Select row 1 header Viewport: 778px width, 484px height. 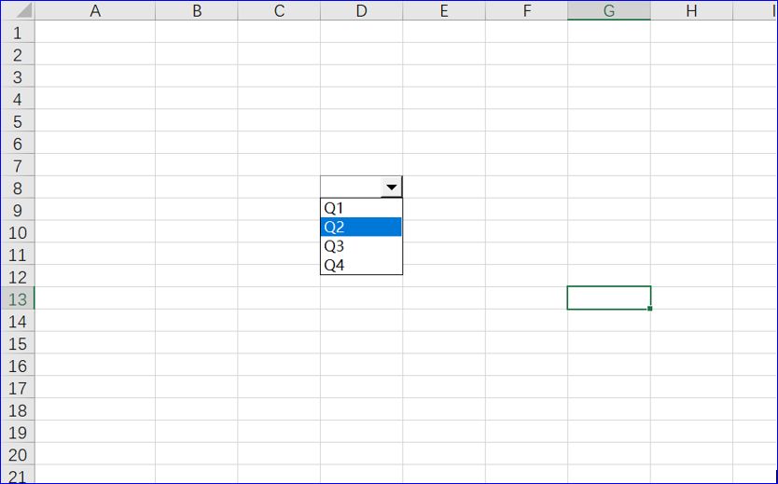pyautogui.click(x=18, y=33)
